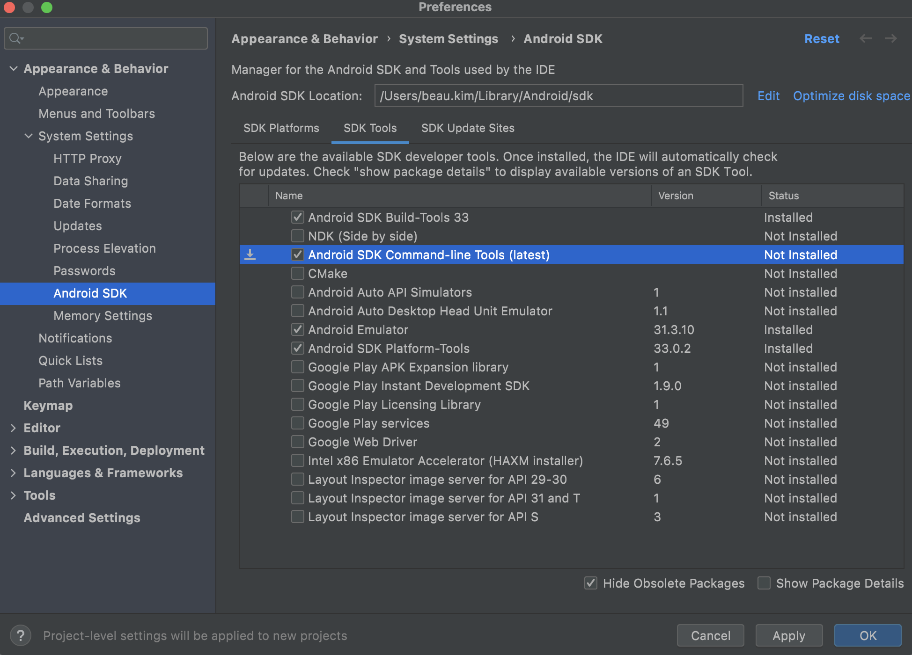The width and height of the screenshot is (912, 655).
Task: Click the search magnifier icon
Action: (x=16, y=38)
